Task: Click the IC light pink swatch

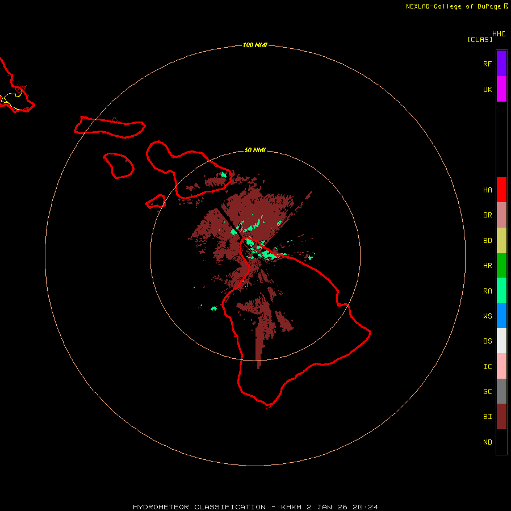Action: coord(501,366)
